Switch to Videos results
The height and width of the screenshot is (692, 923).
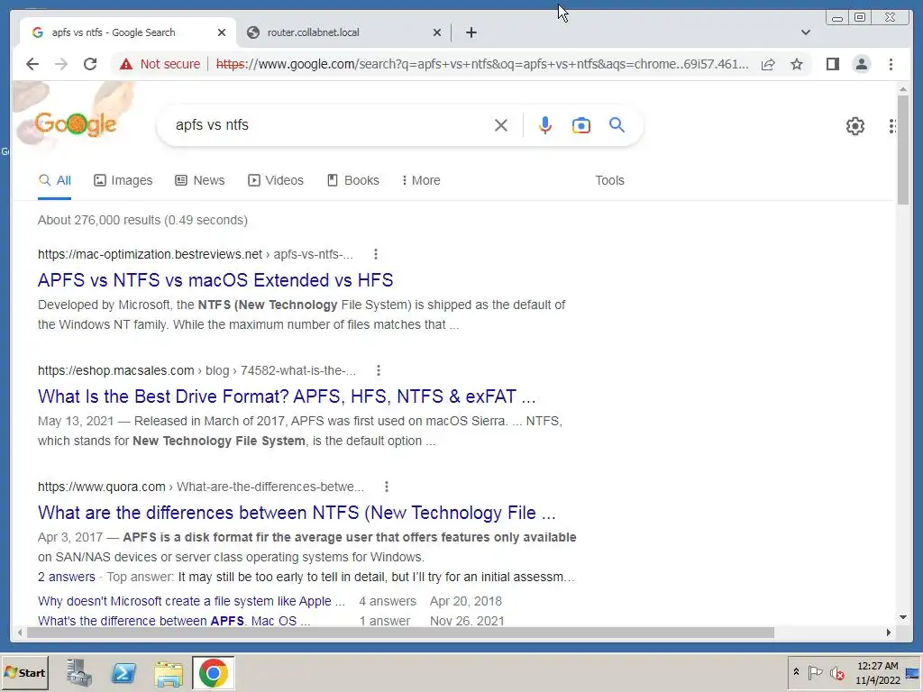pos(276,180)
